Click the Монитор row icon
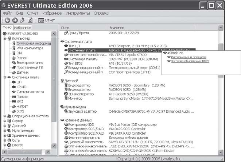 pyautogui.click(x=66, y=98)
